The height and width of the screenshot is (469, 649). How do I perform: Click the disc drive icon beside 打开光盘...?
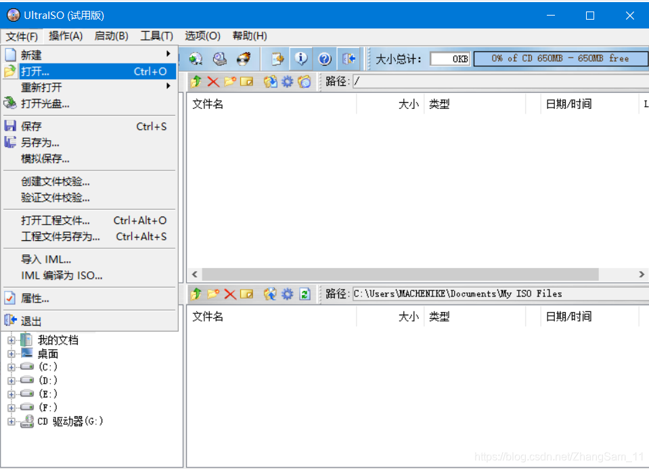pyautogui.click(x=10, y=103)
